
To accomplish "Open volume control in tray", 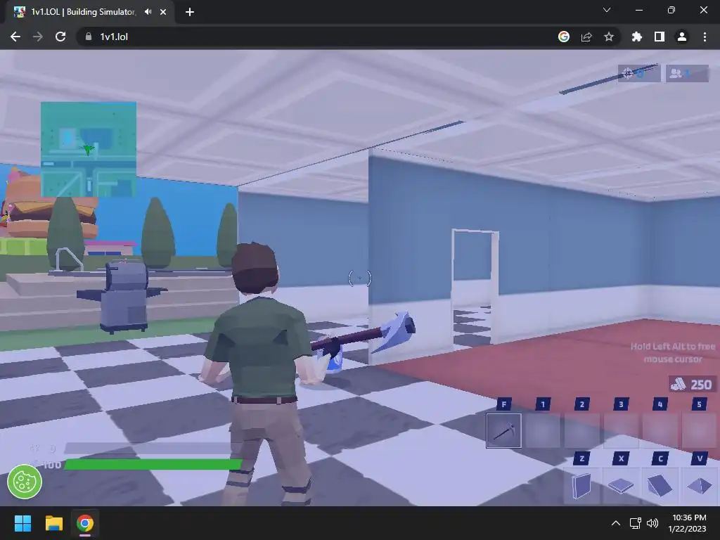I will [x=652, y=523].
